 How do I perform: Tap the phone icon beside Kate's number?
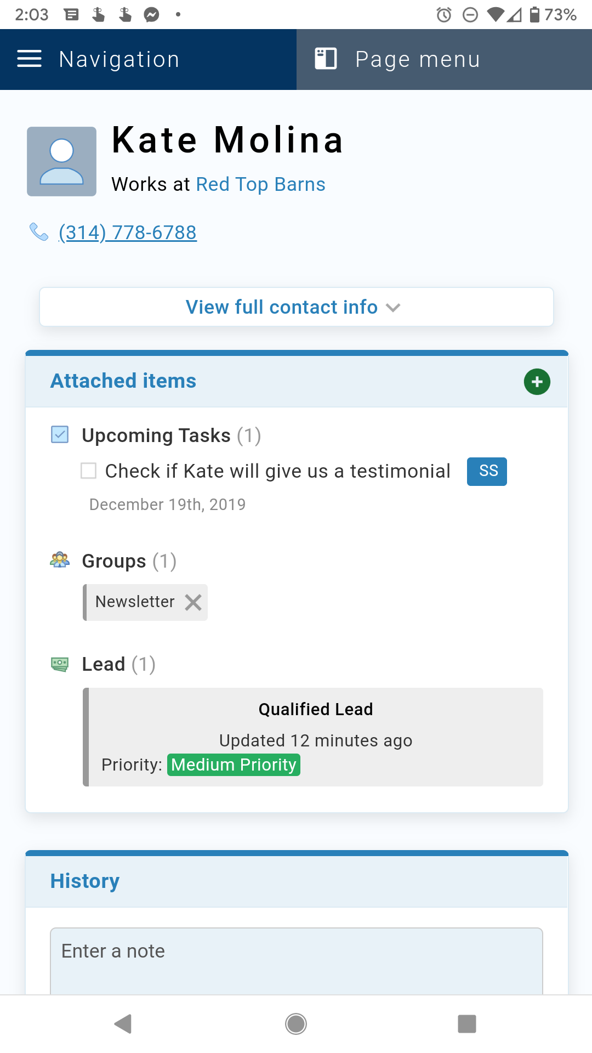pyautogui.click(x=39, y=232)
